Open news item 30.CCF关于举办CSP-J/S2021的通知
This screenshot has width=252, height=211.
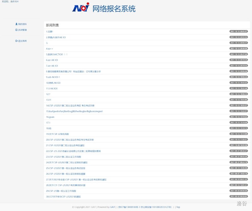pyautogui.click(x=63, y=197)
